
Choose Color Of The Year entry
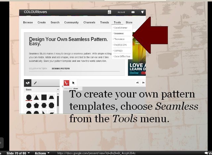pyautogui.click(x=122, y=56)
